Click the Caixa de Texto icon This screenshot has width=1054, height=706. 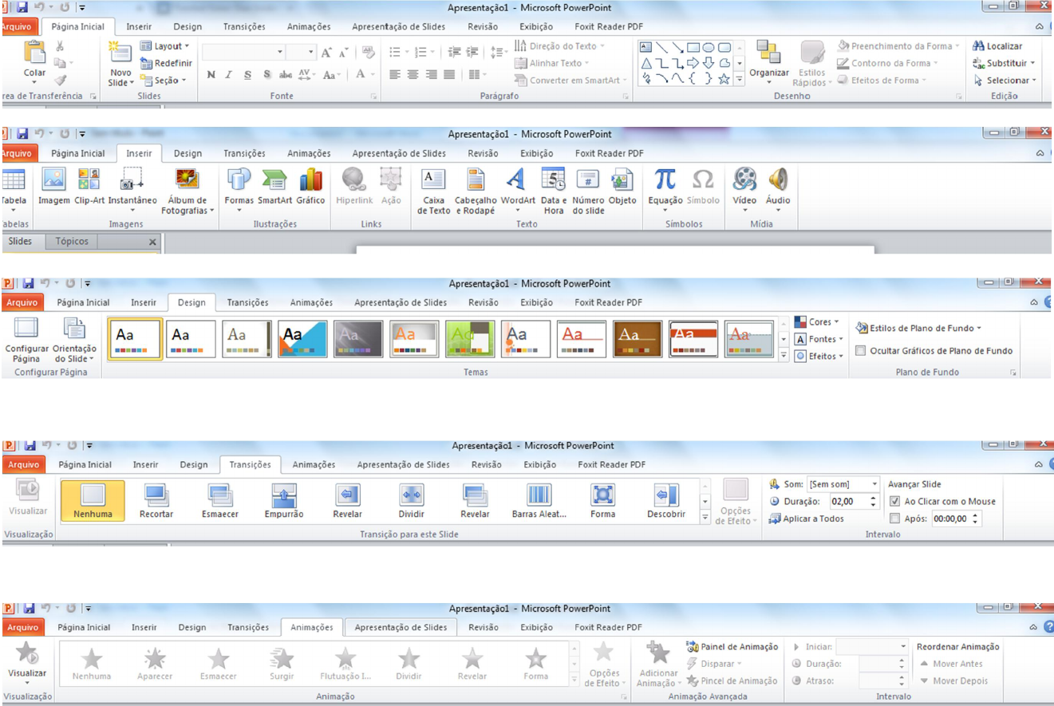coord(433,179)
